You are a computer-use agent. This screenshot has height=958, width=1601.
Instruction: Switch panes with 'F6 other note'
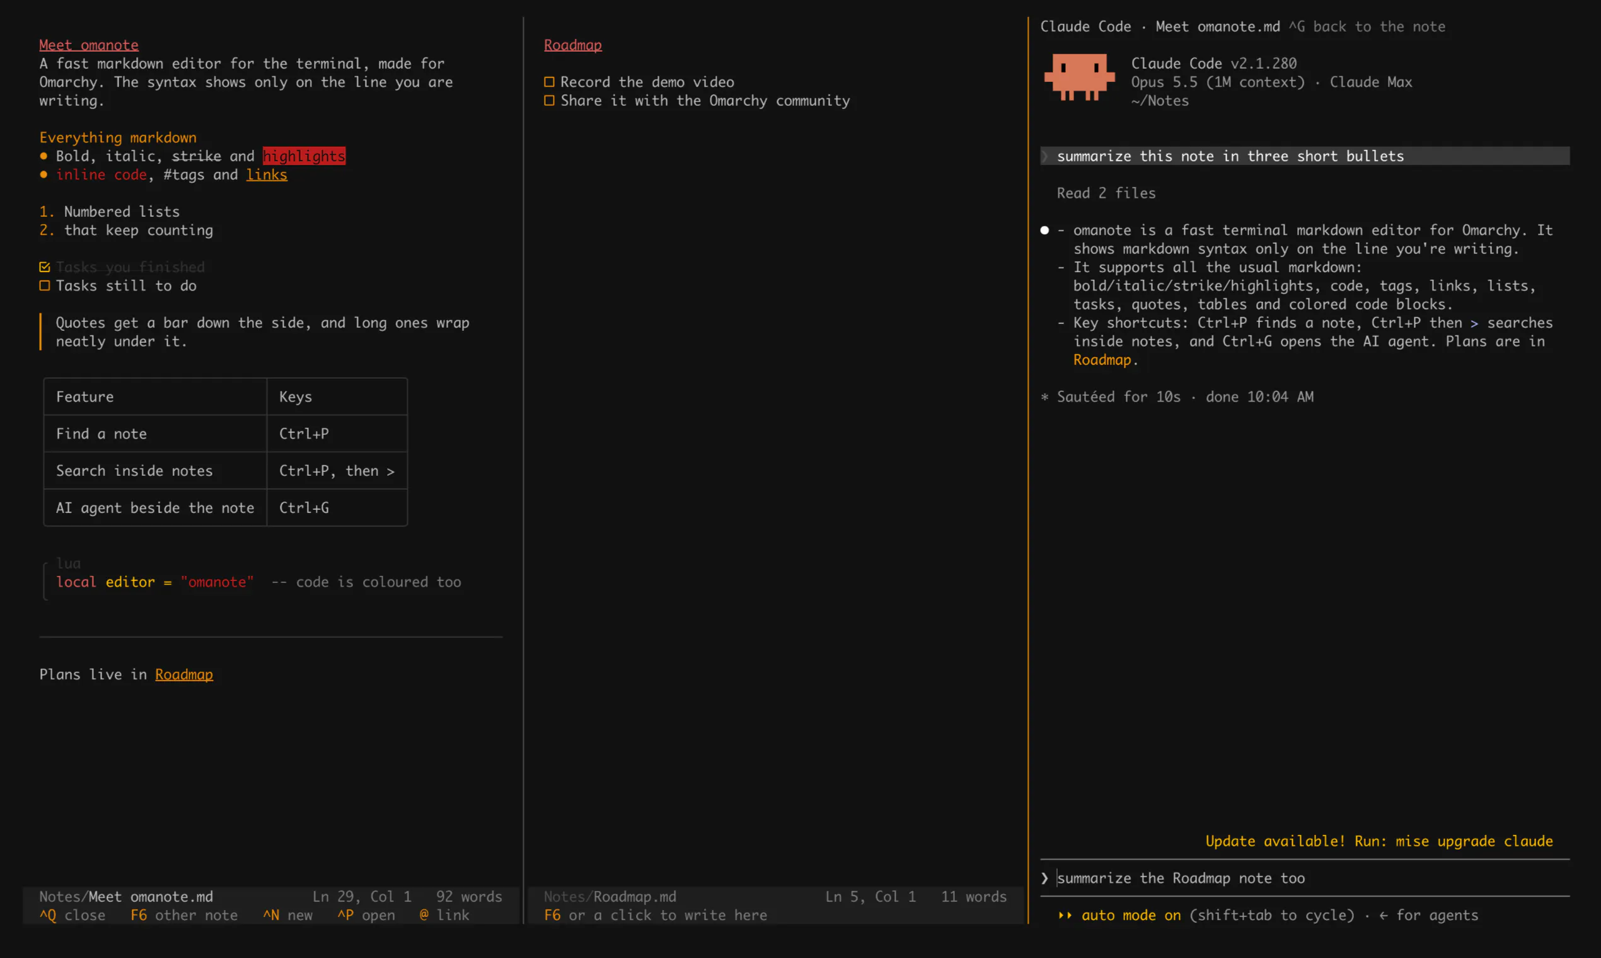click(184, 915)
